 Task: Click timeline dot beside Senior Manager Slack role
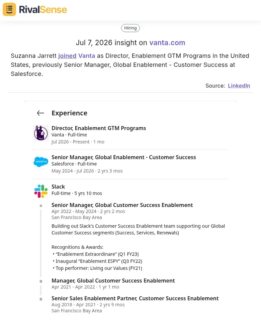41,206
